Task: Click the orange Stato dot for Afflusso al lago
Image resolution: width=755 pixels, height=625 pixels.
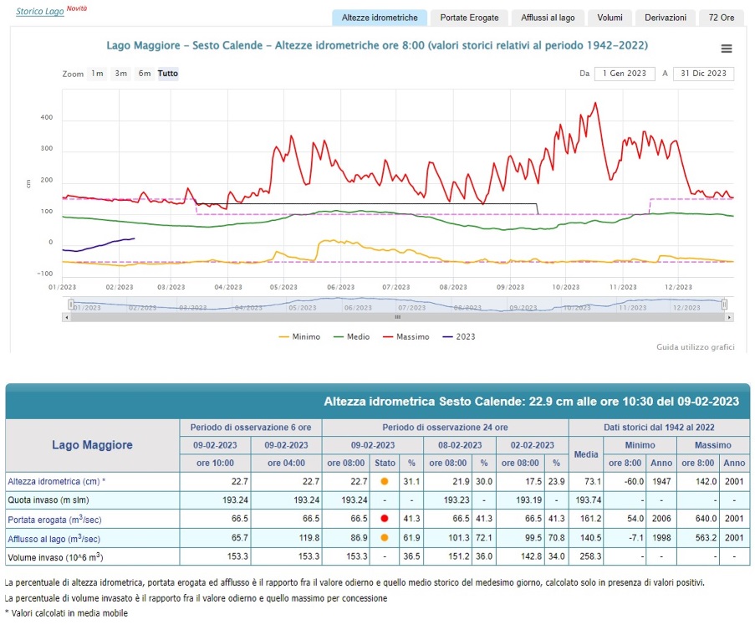Action: tap(384, 538)
